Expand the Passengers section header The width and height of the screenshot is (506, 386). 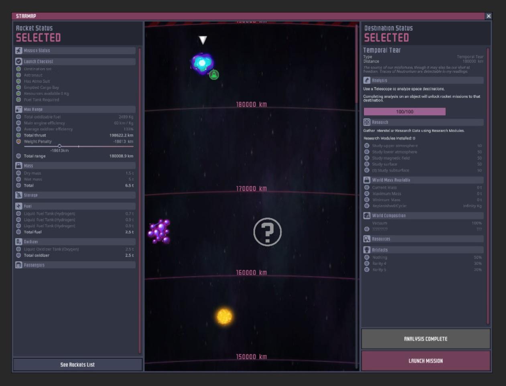75,265
